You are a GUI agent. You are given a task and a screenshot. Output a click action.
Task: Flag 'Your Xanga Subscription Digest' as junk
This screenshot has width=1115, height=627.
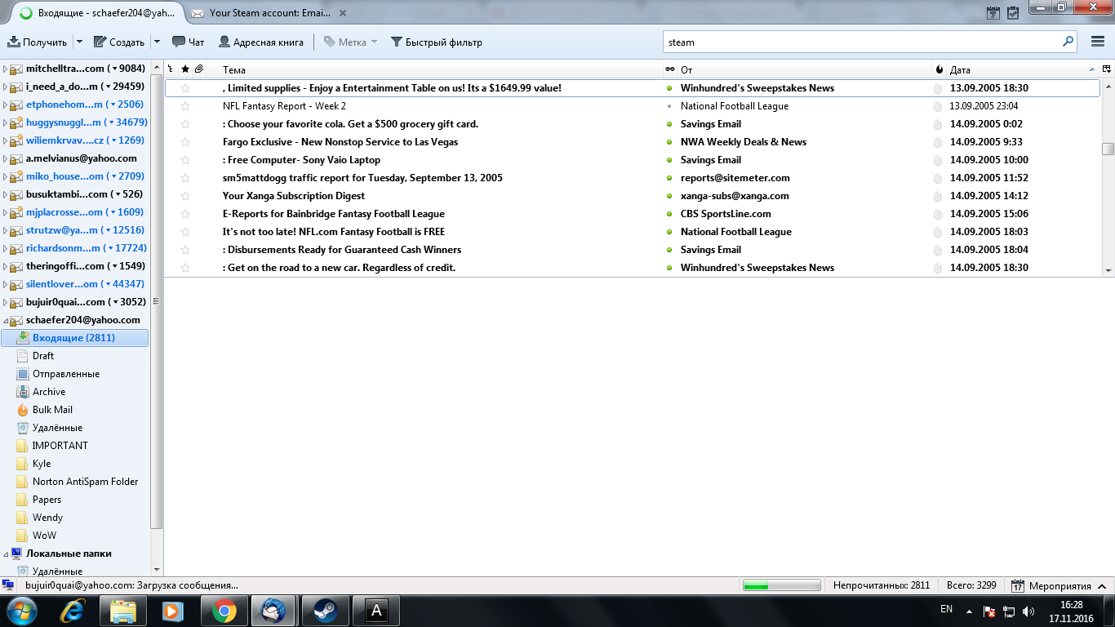[938, 196]
